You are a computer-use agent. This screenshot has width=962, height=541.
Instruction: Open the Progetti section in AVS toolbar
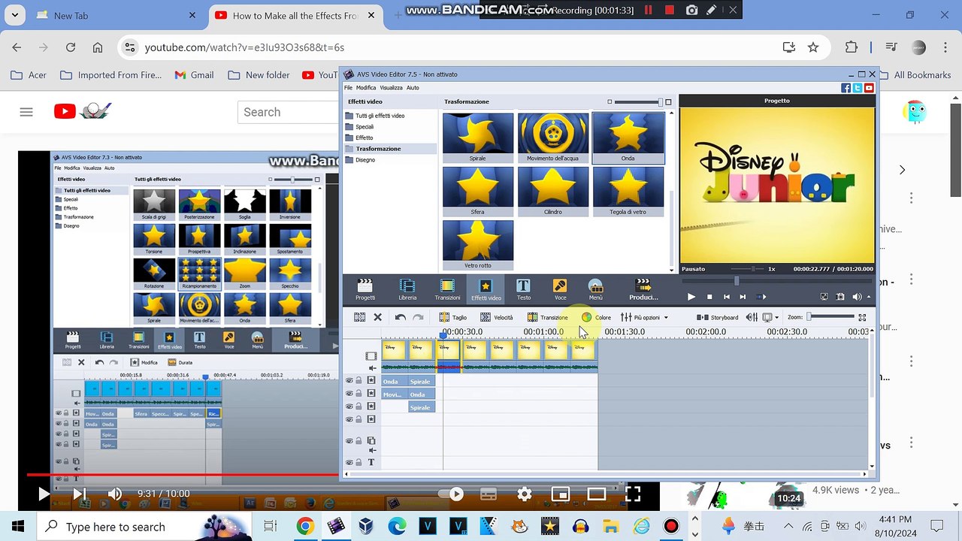(x=365, y=289)
